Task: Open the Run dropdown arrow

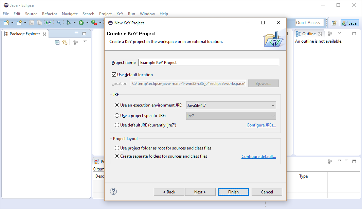Action: point(87,23)
